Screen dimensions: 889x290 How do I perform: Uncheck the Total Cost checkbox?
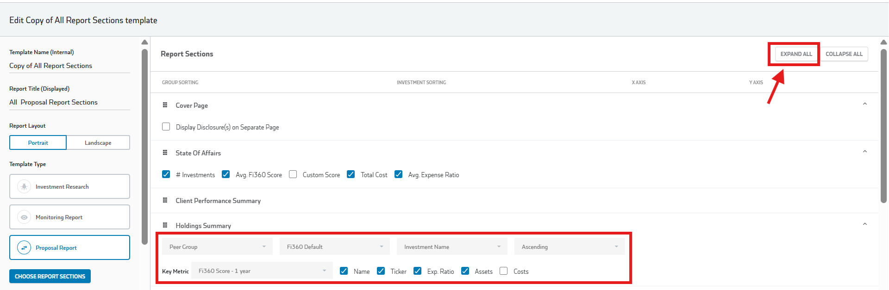pyautogui.click(x=351, y=174)
